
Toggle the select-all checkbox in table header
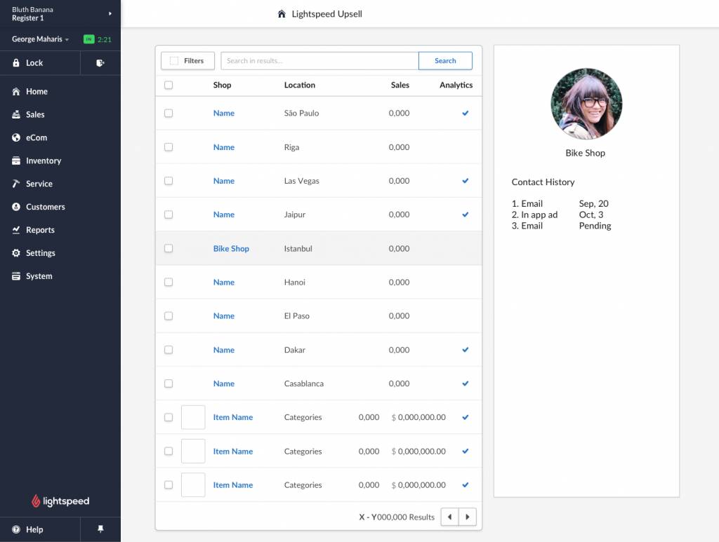click(169, 86)
